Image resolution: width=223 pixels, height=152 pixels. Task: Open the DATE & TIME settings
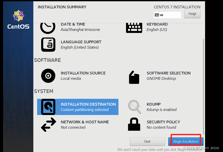73,24
